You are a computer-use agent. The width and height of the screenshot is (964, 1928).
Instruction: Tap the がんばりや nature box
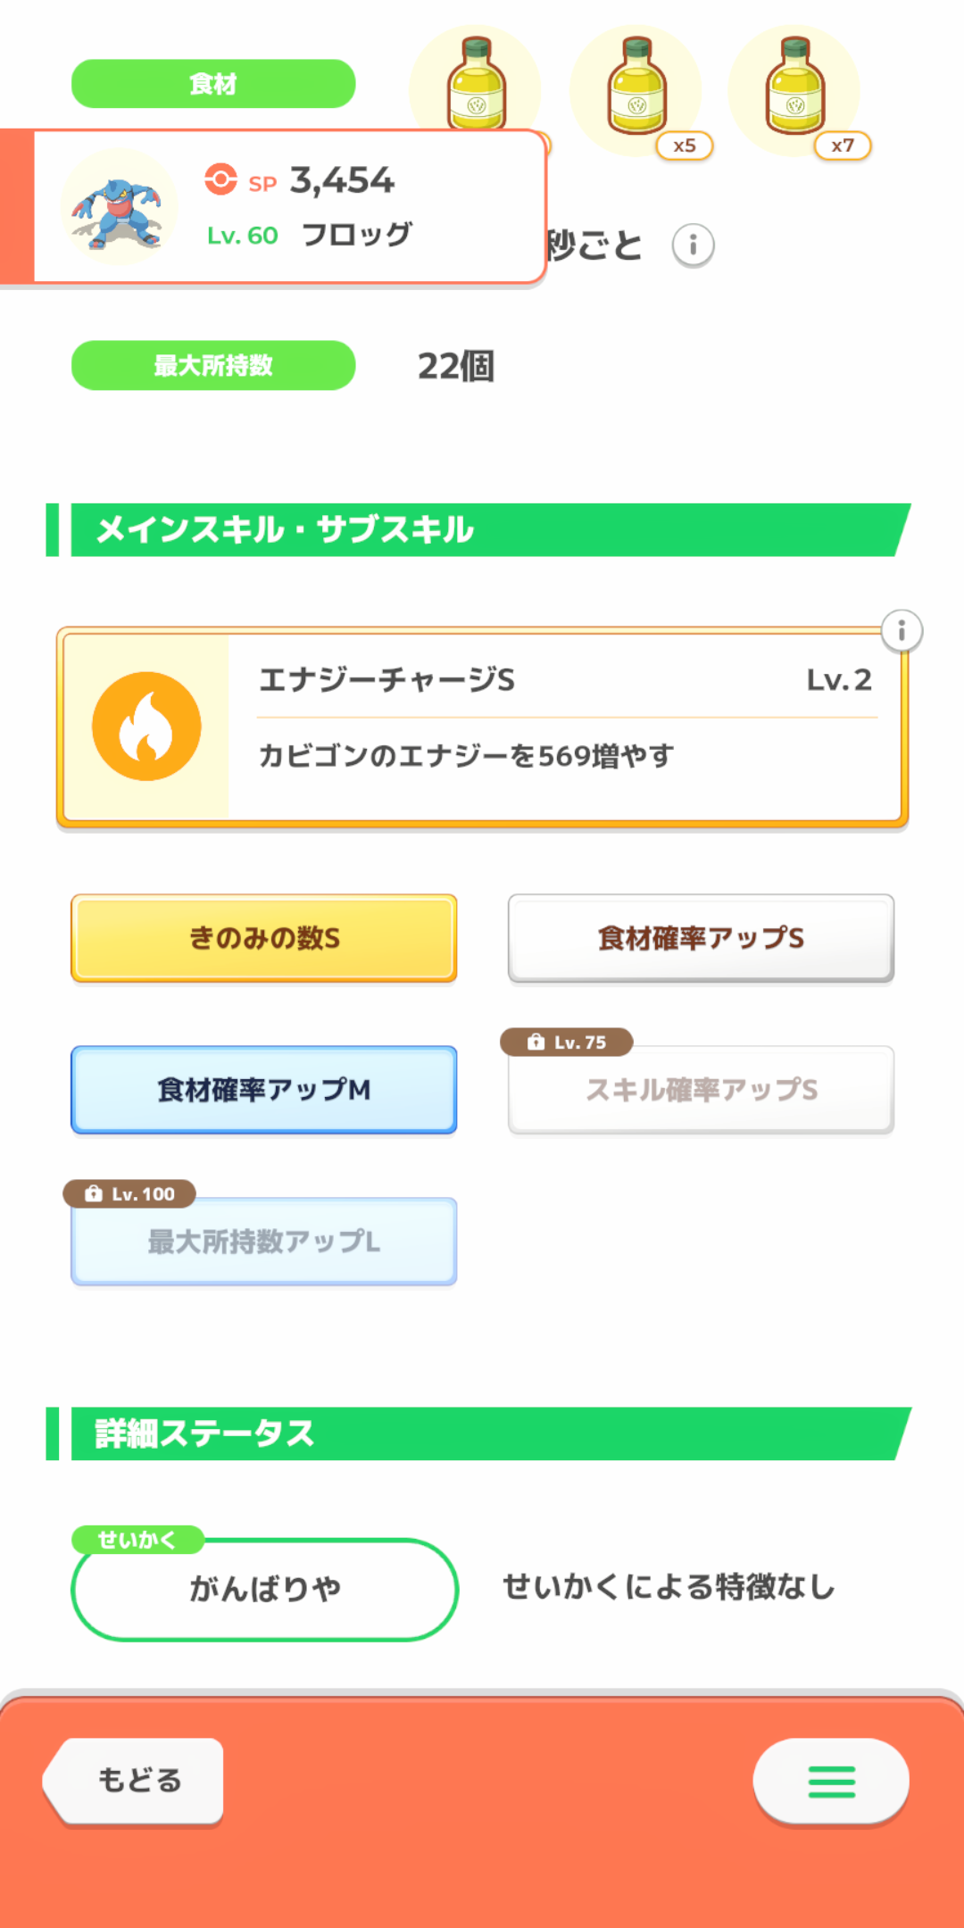tap(264, 1589)
